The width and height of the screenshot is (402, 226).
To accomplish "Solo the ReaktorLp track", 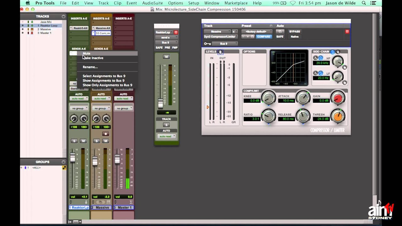I will 74,141.
